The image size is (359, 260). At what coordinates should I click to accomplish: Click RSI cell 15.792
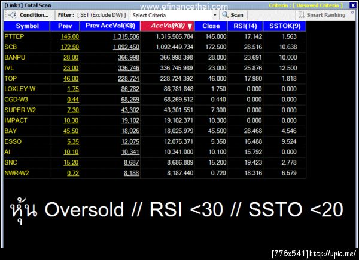point(253,152)
